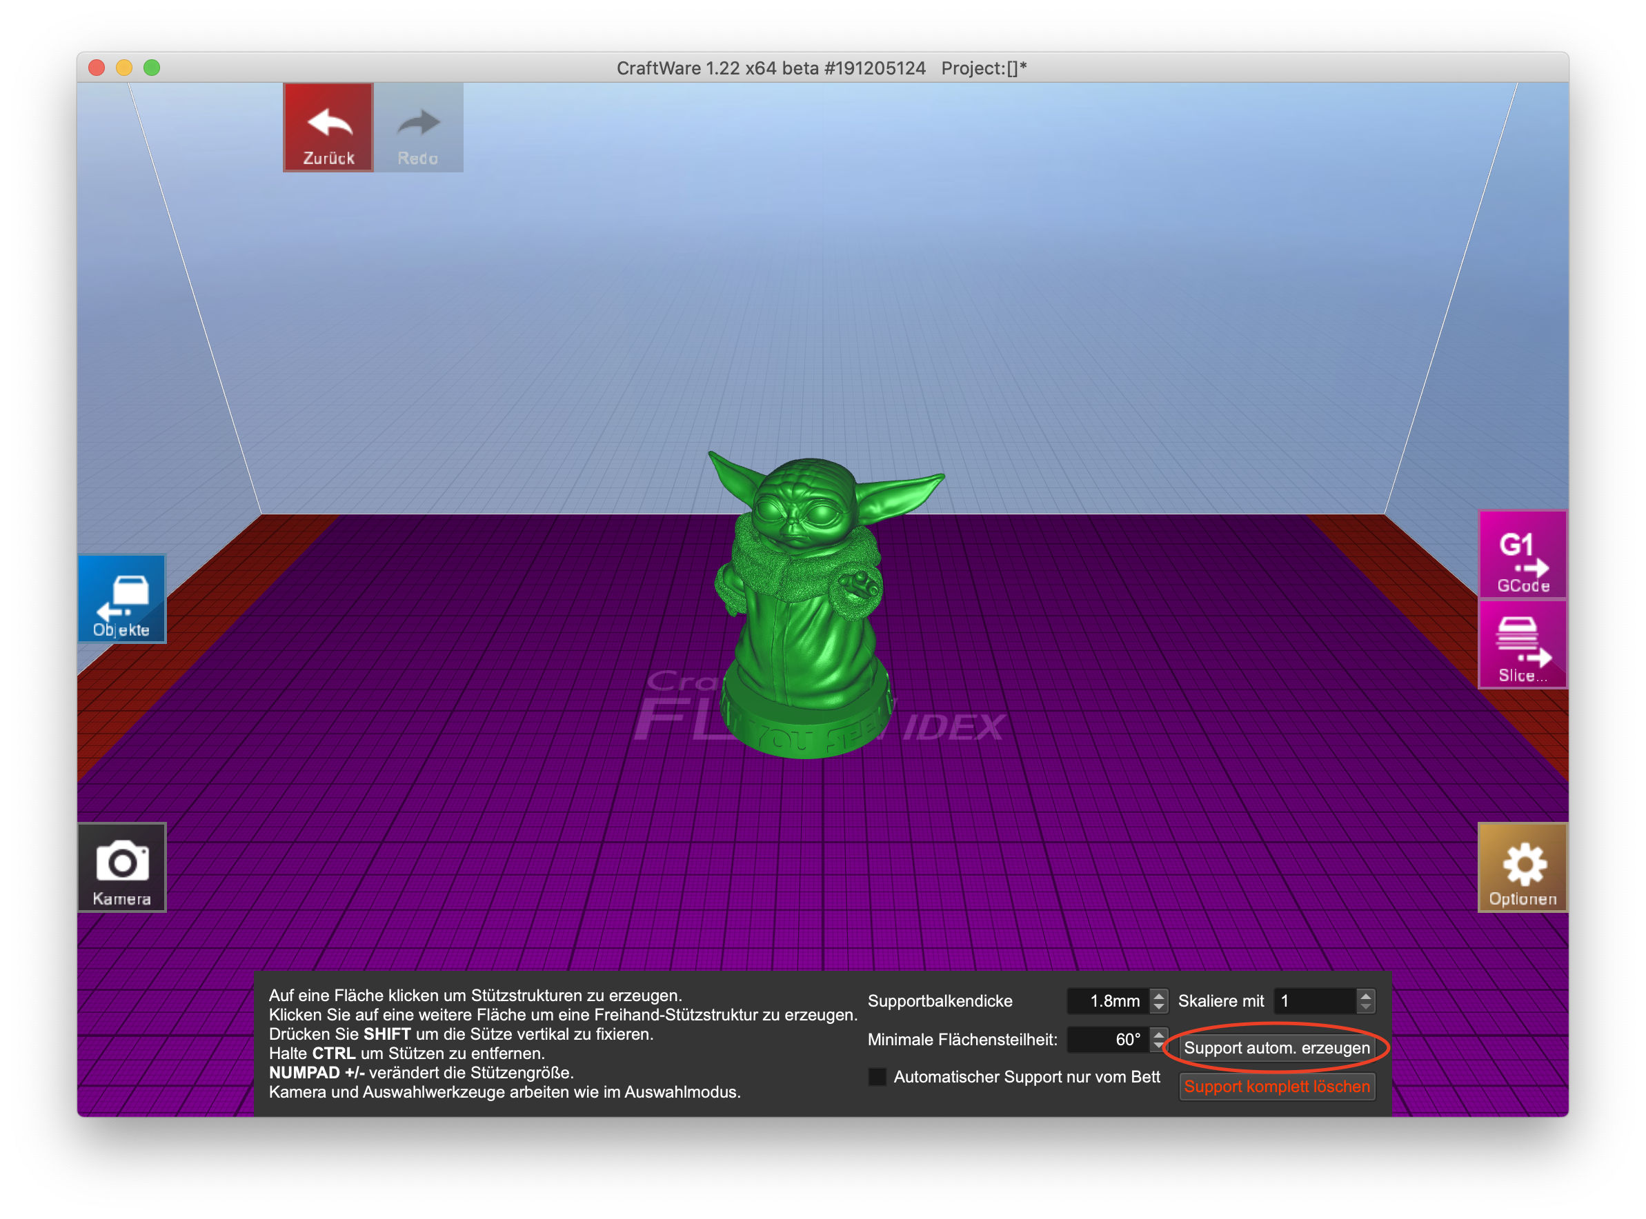Viewport: 1646px width, 1219px height.
Task: Click Support autom. erzeugen button
Action: (x=1276, y=1048)
